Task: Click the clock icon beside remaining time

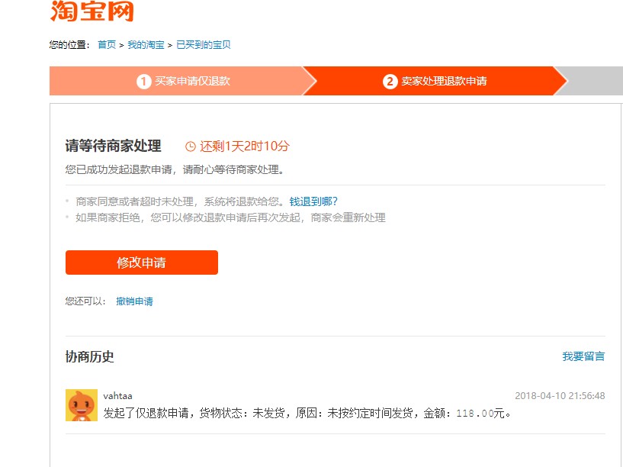Action: pos(191,147)
